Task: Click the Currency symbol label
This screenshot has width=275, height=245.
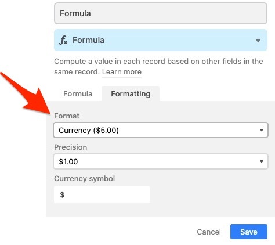Action: click(x=85, y=179)
